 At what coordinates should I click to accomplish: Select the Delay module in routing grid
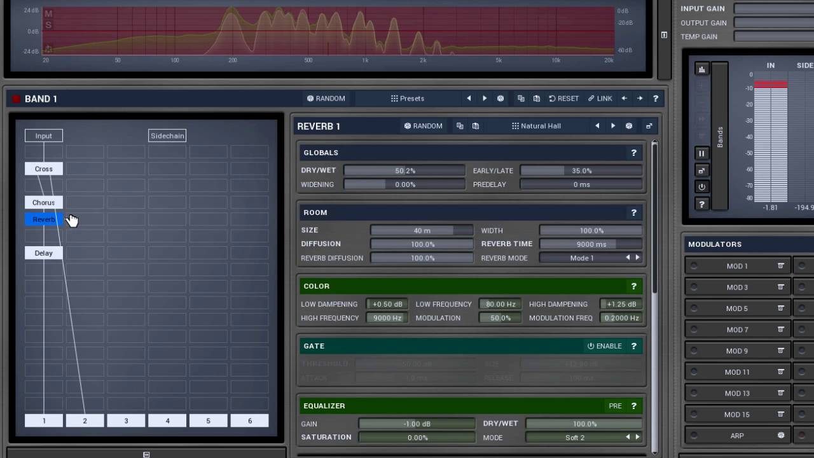click(44, 253)
